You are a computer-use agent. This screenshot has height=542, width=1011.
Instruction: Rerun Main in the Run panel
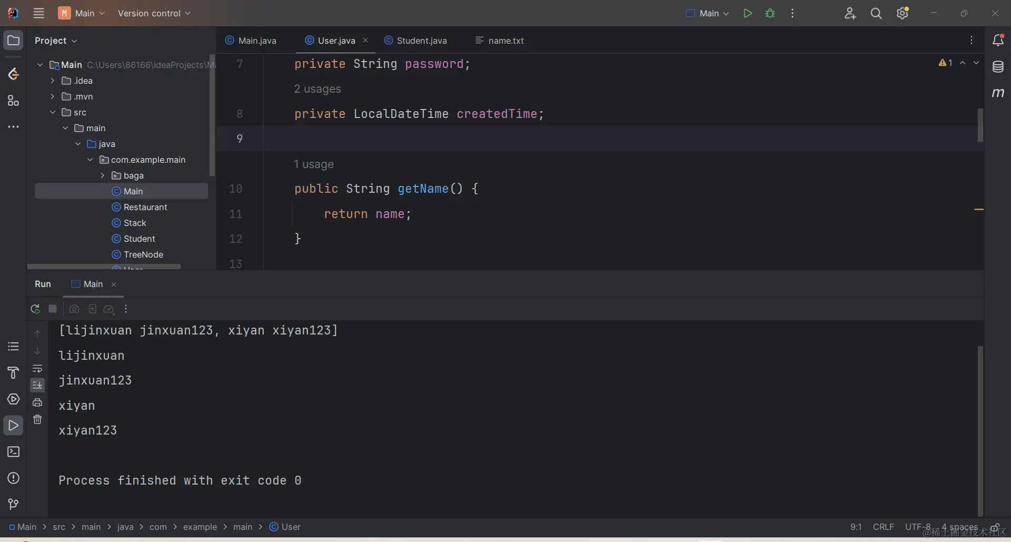pos(35,309)
